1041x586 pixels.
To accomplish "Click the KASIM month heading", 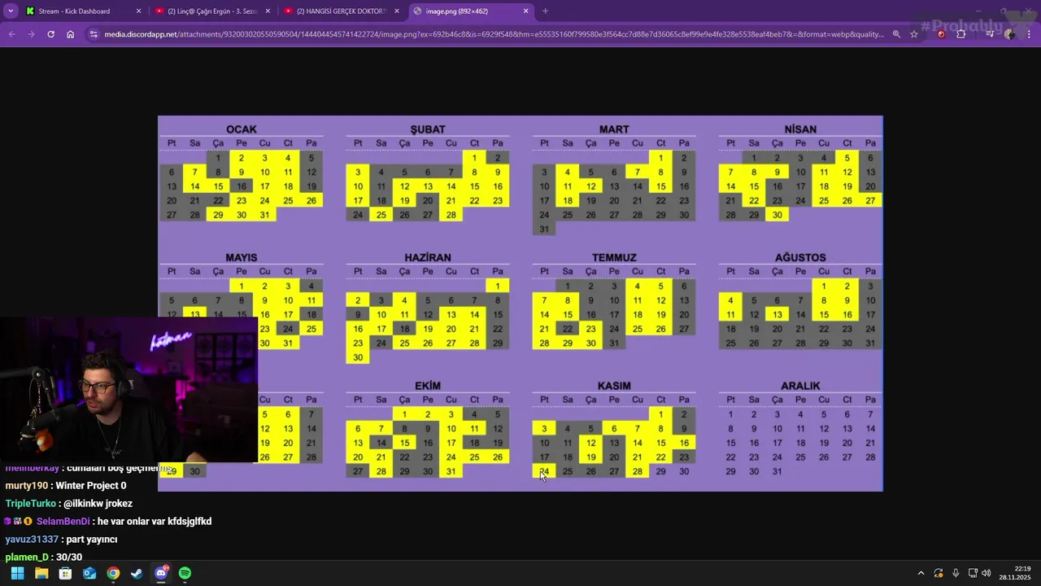I will tap(614, 386).
